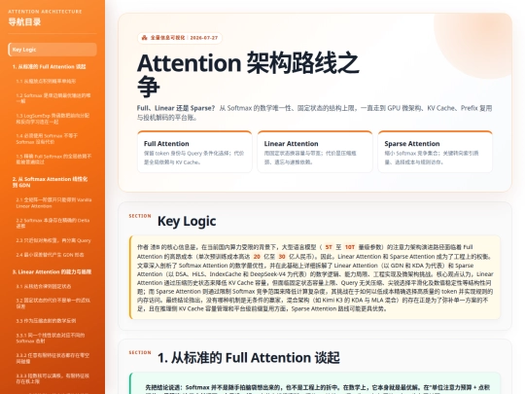Open sidebar section 3 Linear Attention

pos(52,271)
